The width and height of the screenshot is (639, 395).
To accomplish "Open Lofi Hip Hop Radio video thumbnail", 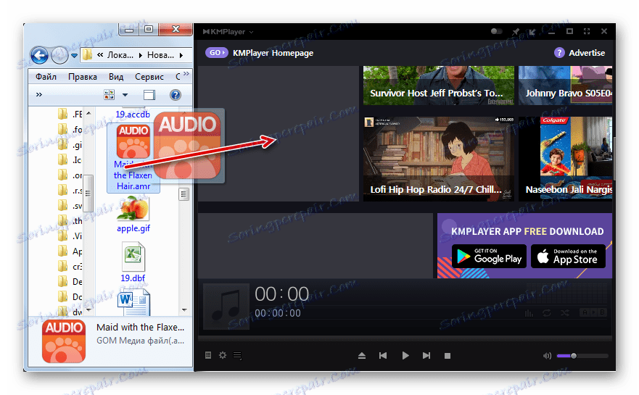I will point(439,159).
